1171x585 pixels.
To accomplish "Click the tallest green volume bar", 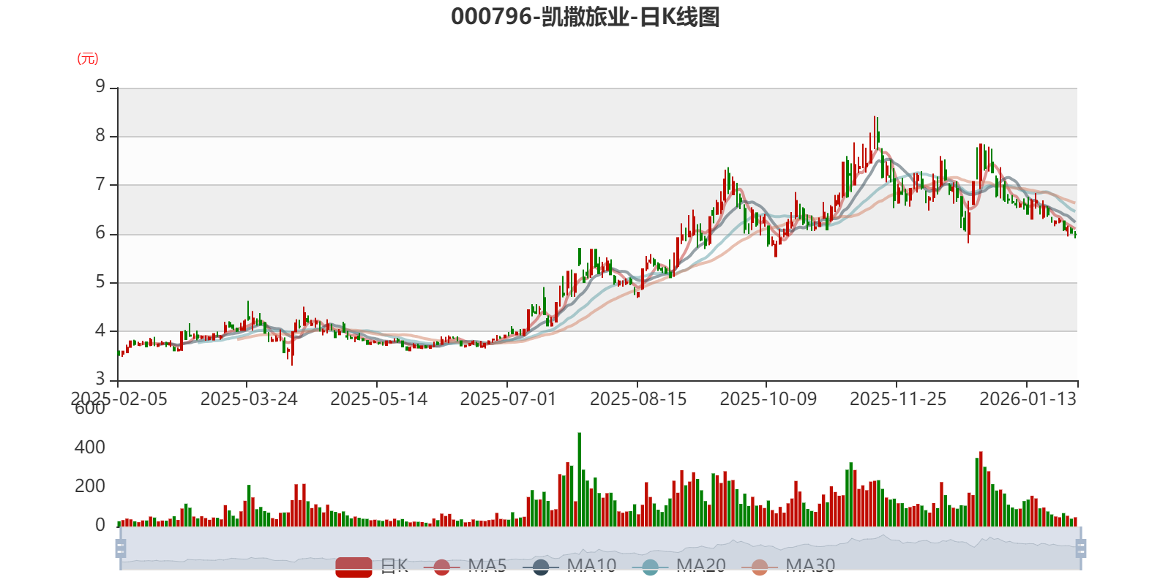I will (x=579, y=480).
